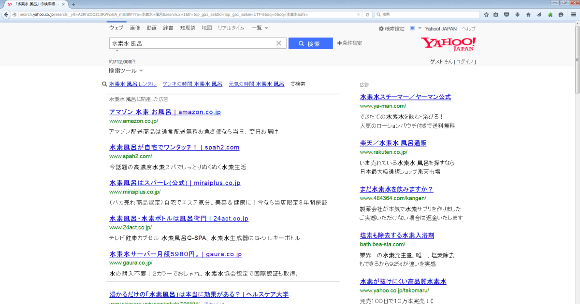
Task: Search related term 水素水 風呂 レンタル
Action: 133,84
